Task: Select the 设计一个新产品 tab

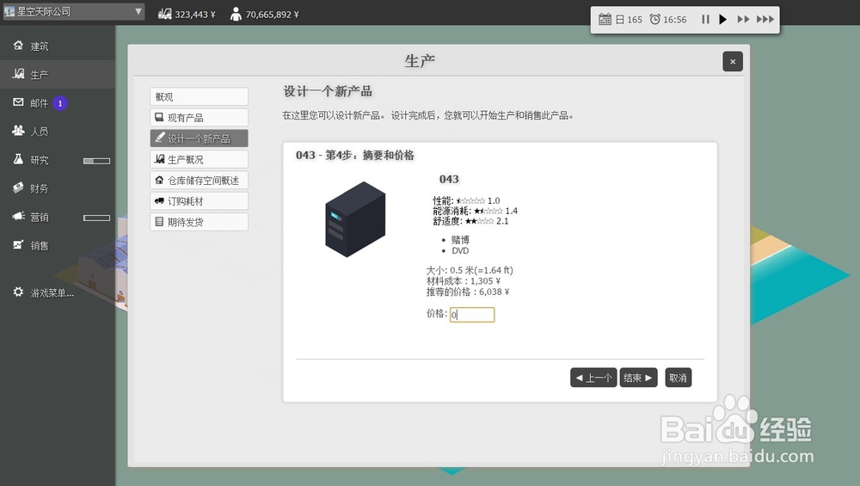Action: click(x=200, y=138)
